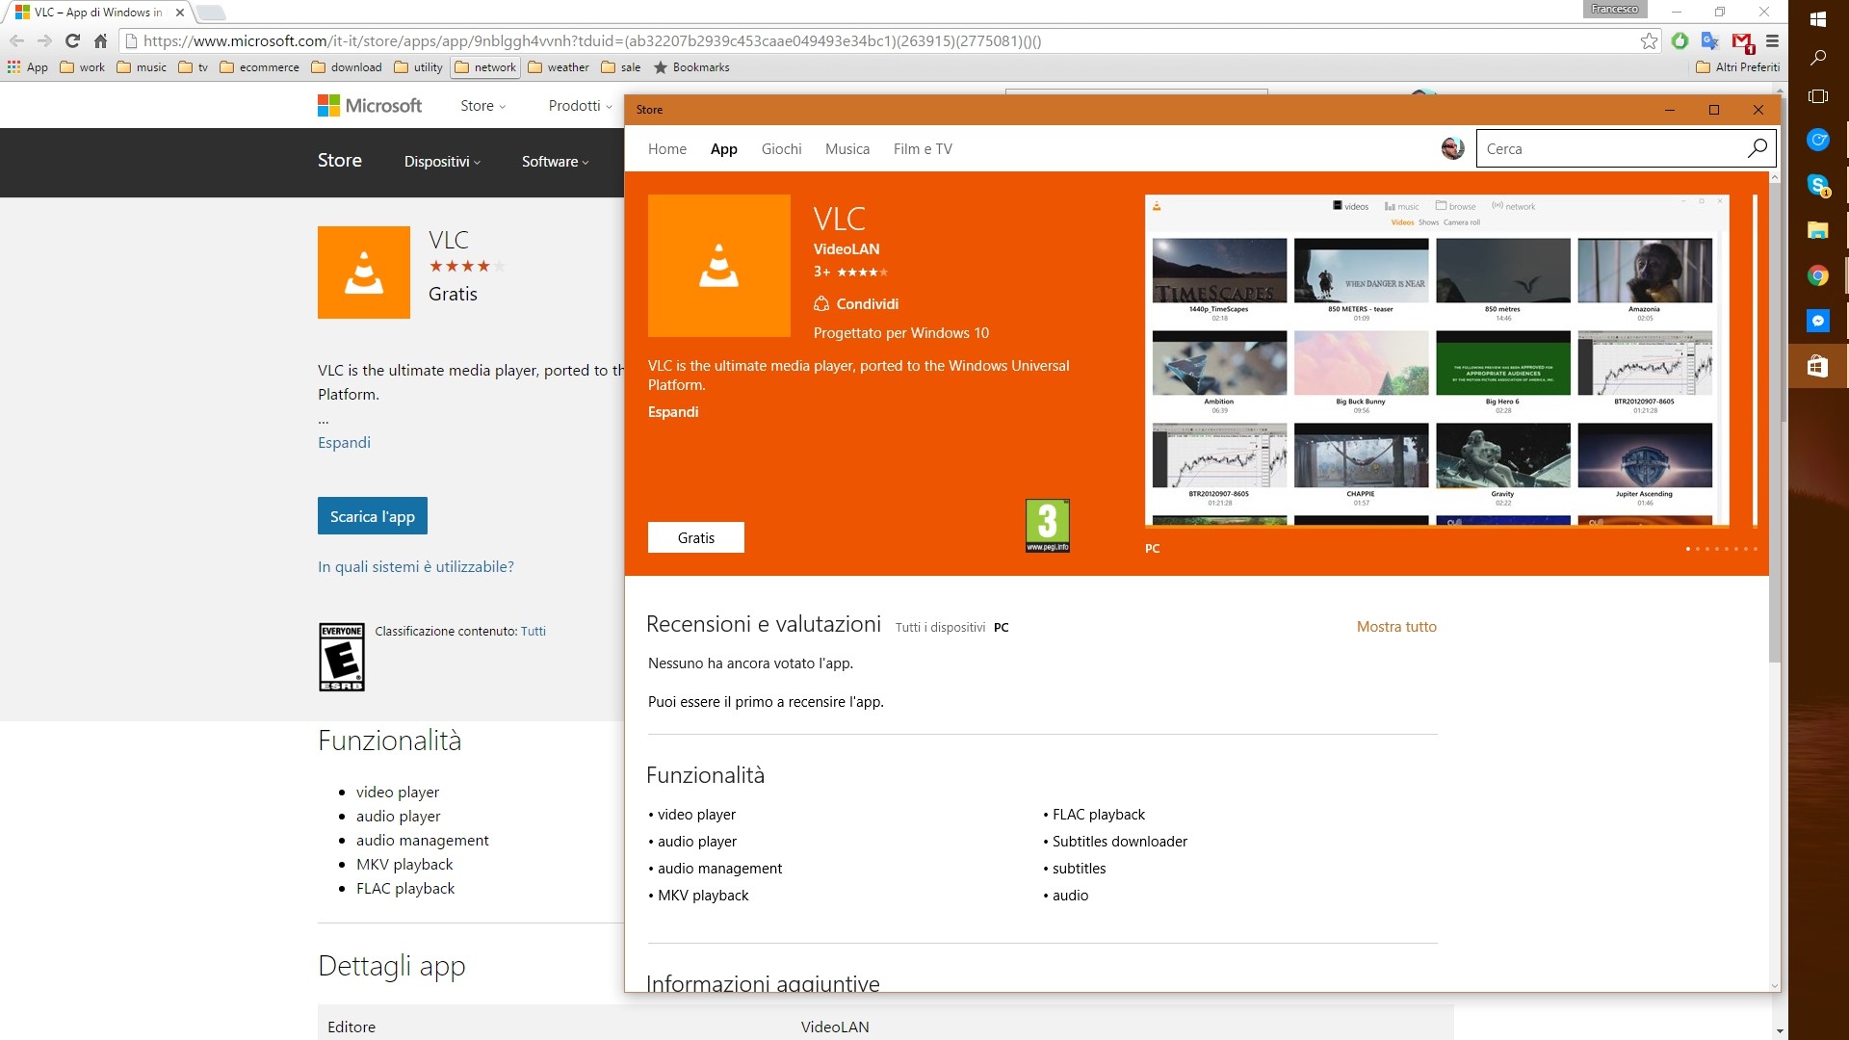Viewport: 1849px width, 1040px height.
Task: Select the Tutti i dispositivi review filter
Action: point(940,627)
